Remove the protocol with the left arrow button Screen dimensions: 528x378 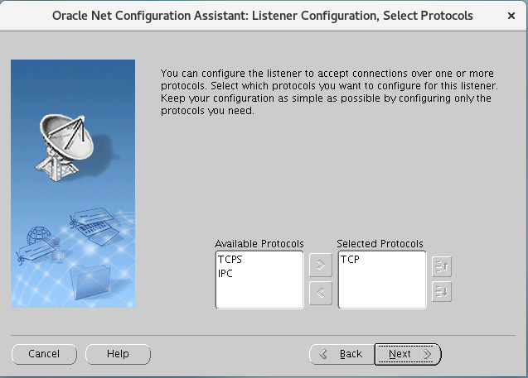321,294
